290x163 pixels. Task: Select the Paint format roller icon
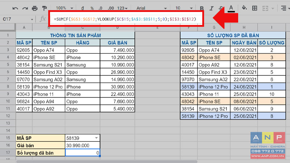point(44,8)
